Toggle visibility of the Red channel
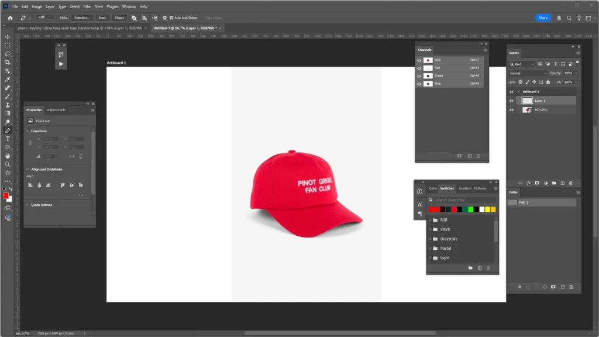Screen dimensions: 599x337 419,68
